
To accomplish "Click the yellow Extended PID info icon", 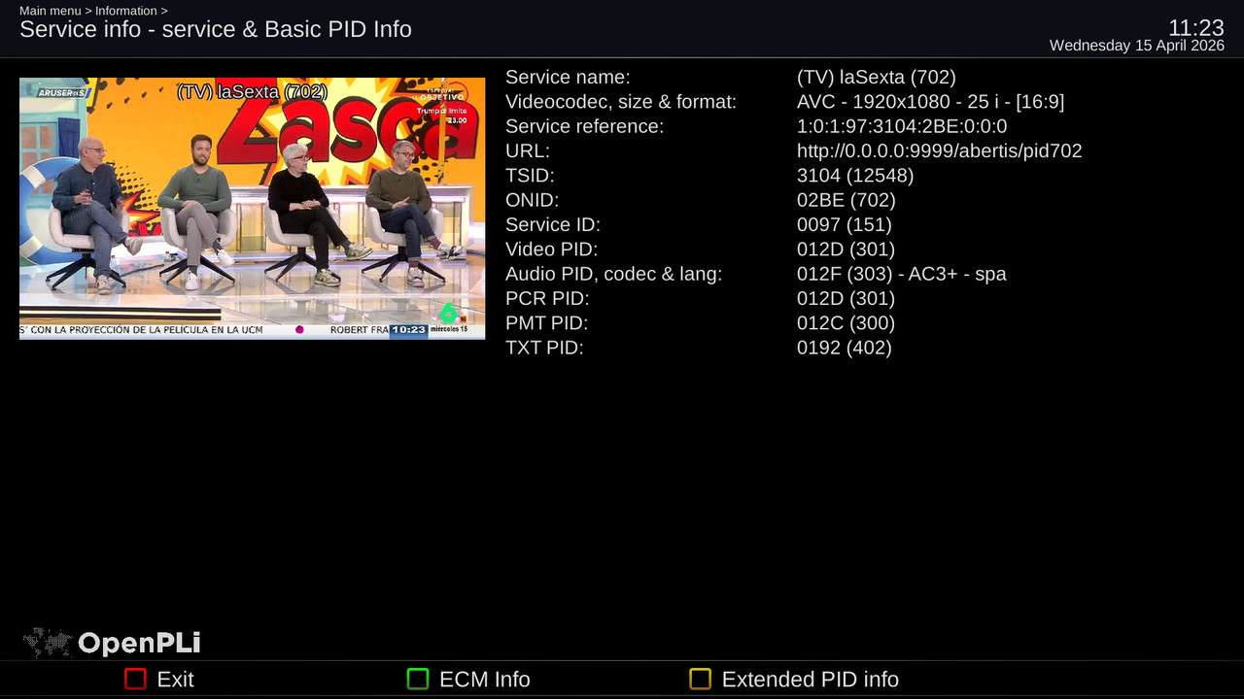I will (700, 679).
